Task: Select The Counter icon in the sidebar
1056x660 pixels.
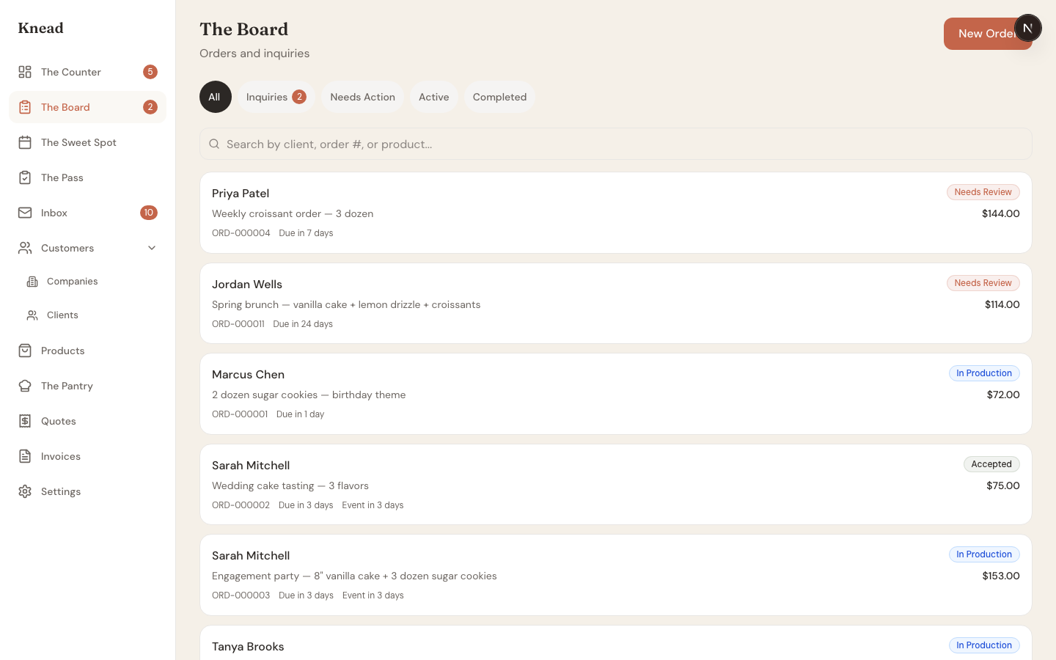Action: coord(24,72)
